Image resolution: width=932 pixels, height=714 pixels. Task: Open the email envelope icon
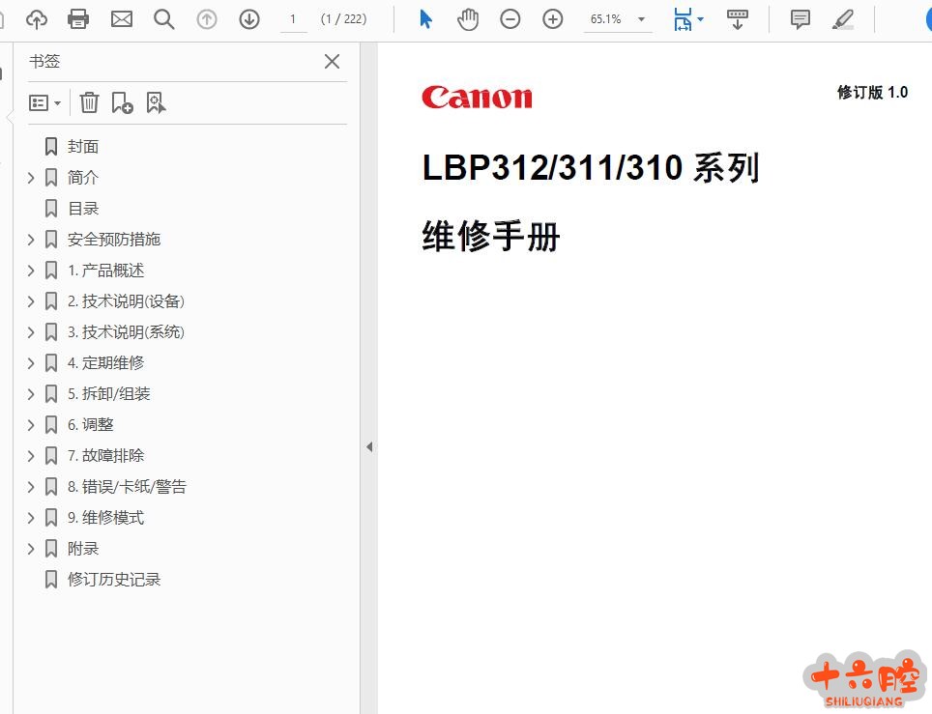(x=122, y=18)
